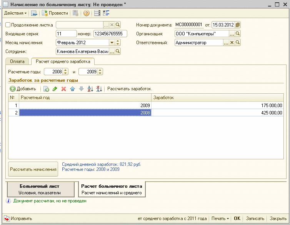
Task: Open lookup for the Продолжение листка field
Action: pos(118,25)
